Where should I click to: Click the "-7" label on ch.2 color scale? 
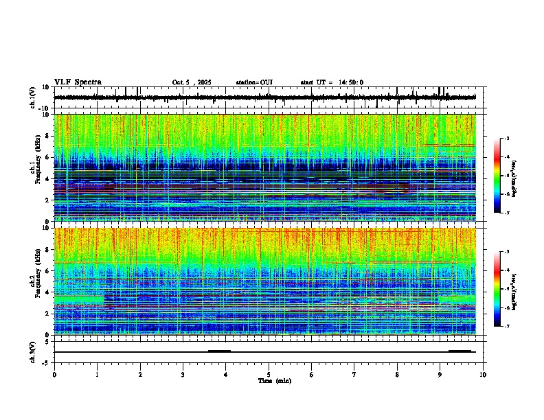click(x=507, y=326)
